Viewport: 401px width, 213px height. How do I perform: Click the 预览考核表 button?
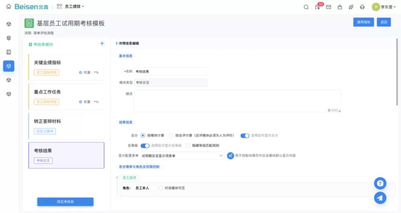point(65,202)
